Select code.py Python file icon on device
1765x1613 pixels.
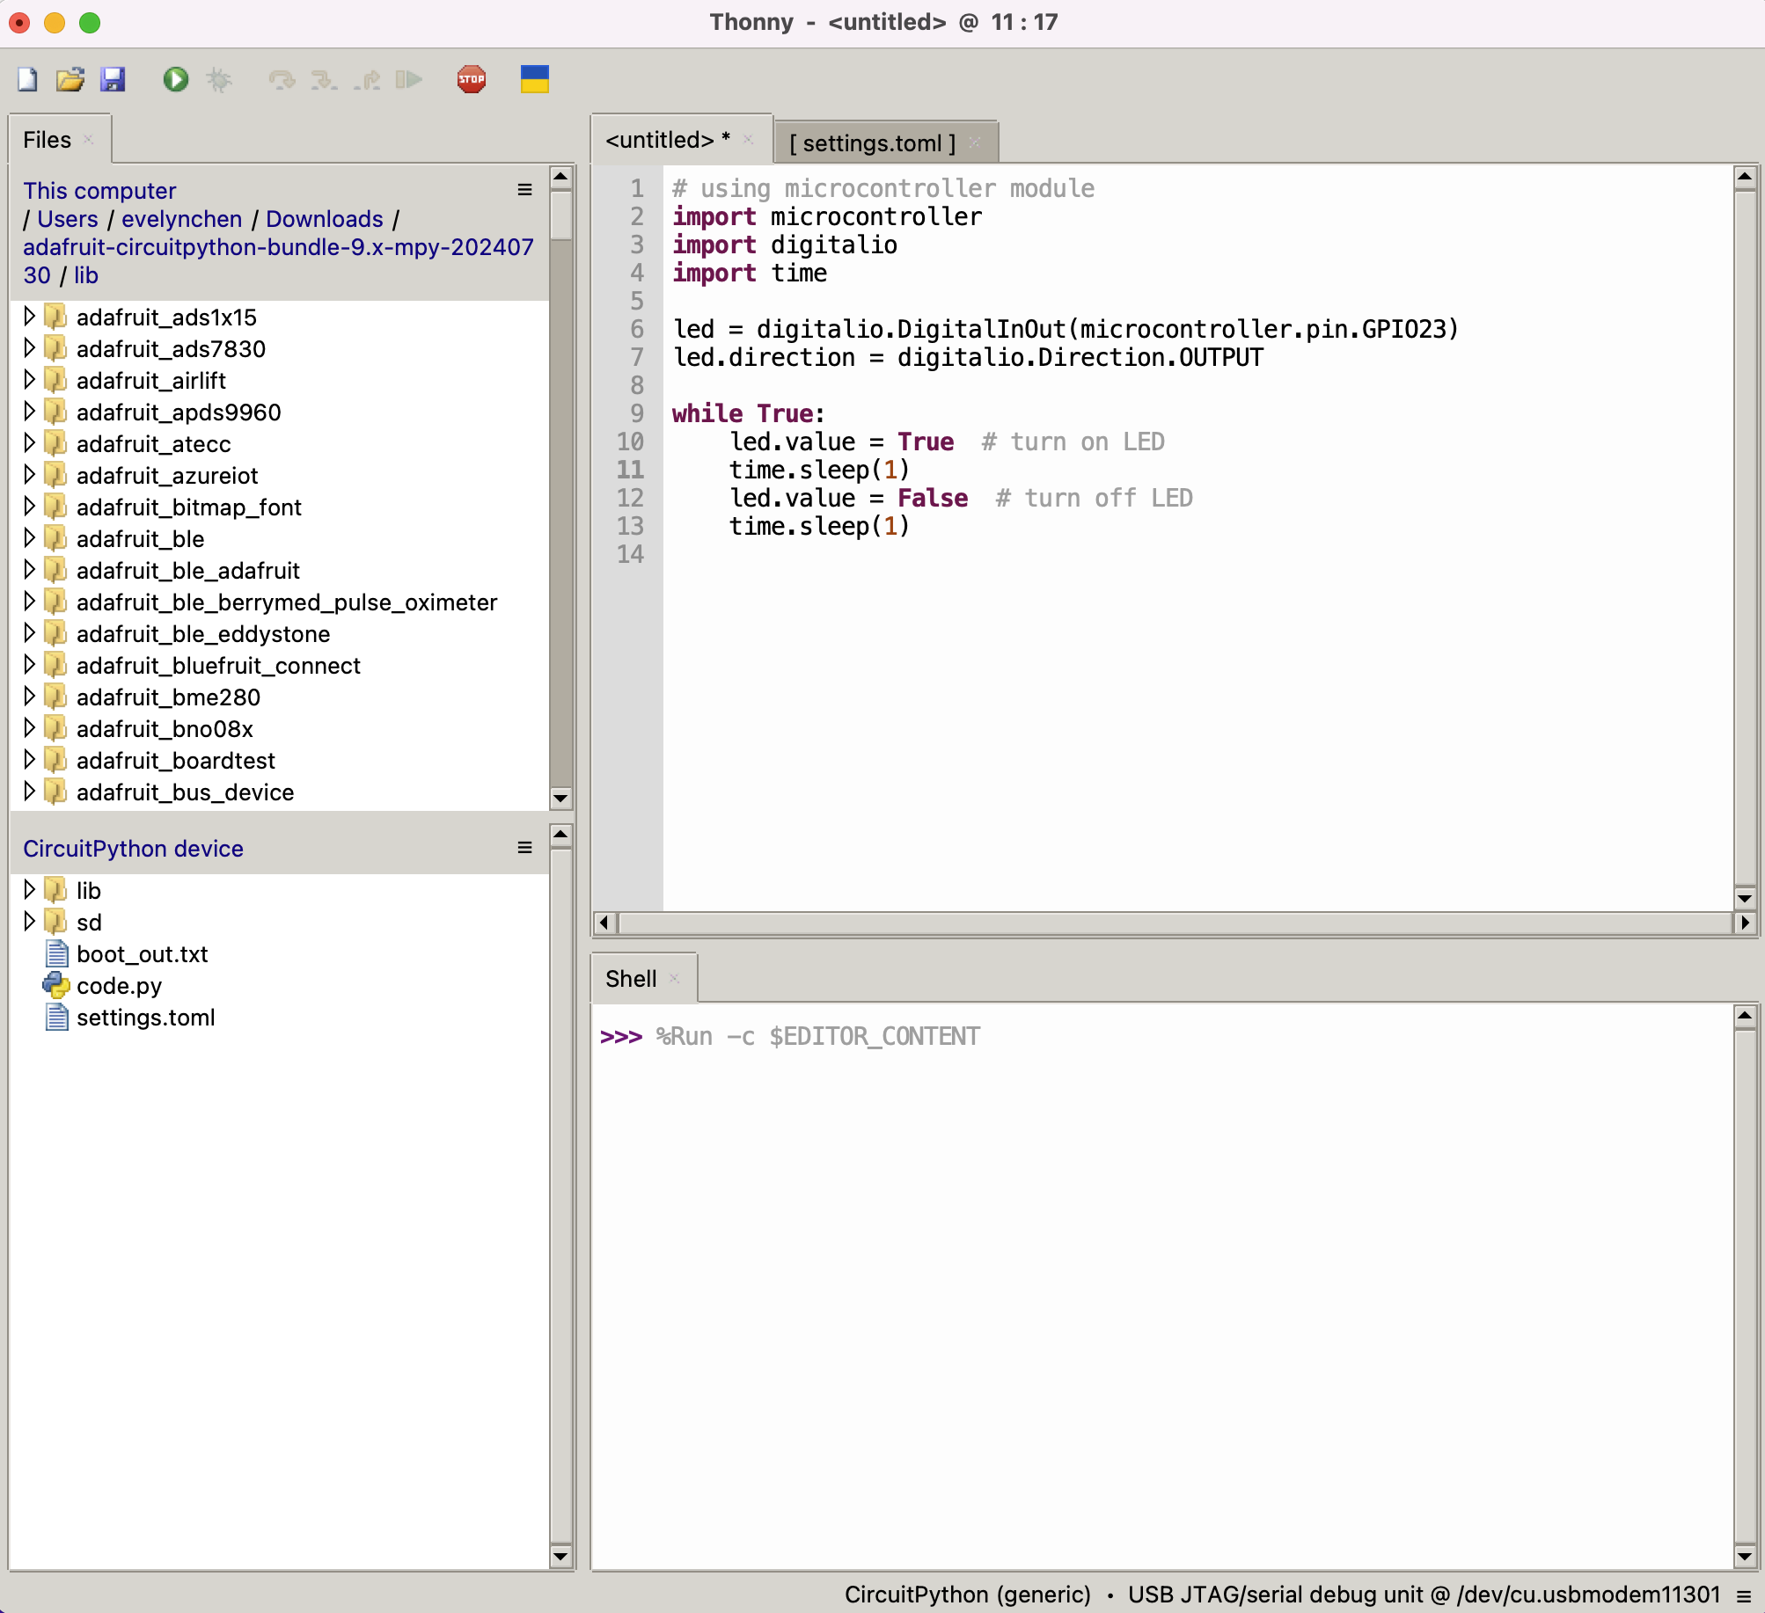click(56, 986)
